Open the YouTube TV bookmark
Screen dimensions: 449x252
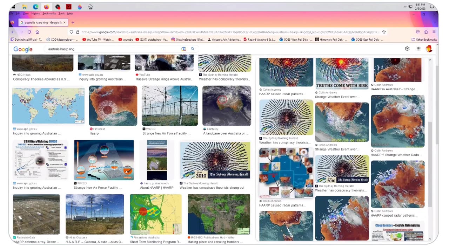(98, 40)
